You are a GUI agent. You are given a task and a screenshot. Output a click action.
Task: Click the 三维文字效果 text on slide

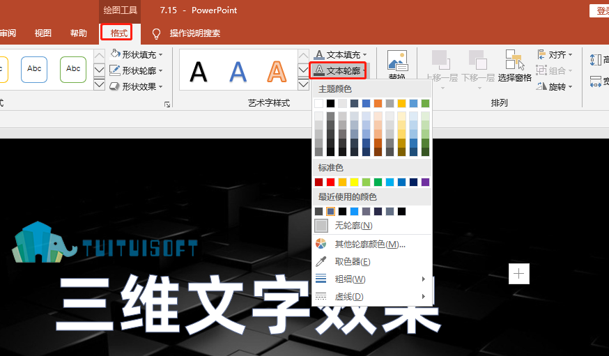(x=249, y=304)
